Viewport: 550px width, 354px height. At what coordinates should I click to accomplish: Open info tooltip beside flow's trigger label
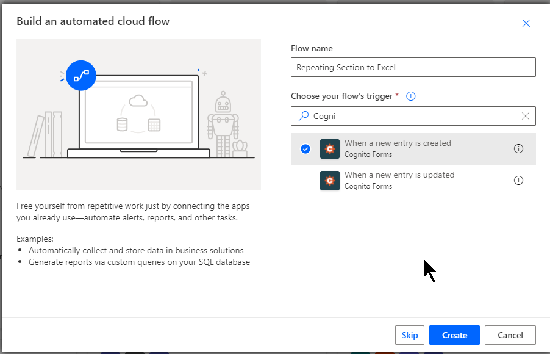[x=410, y=96]
